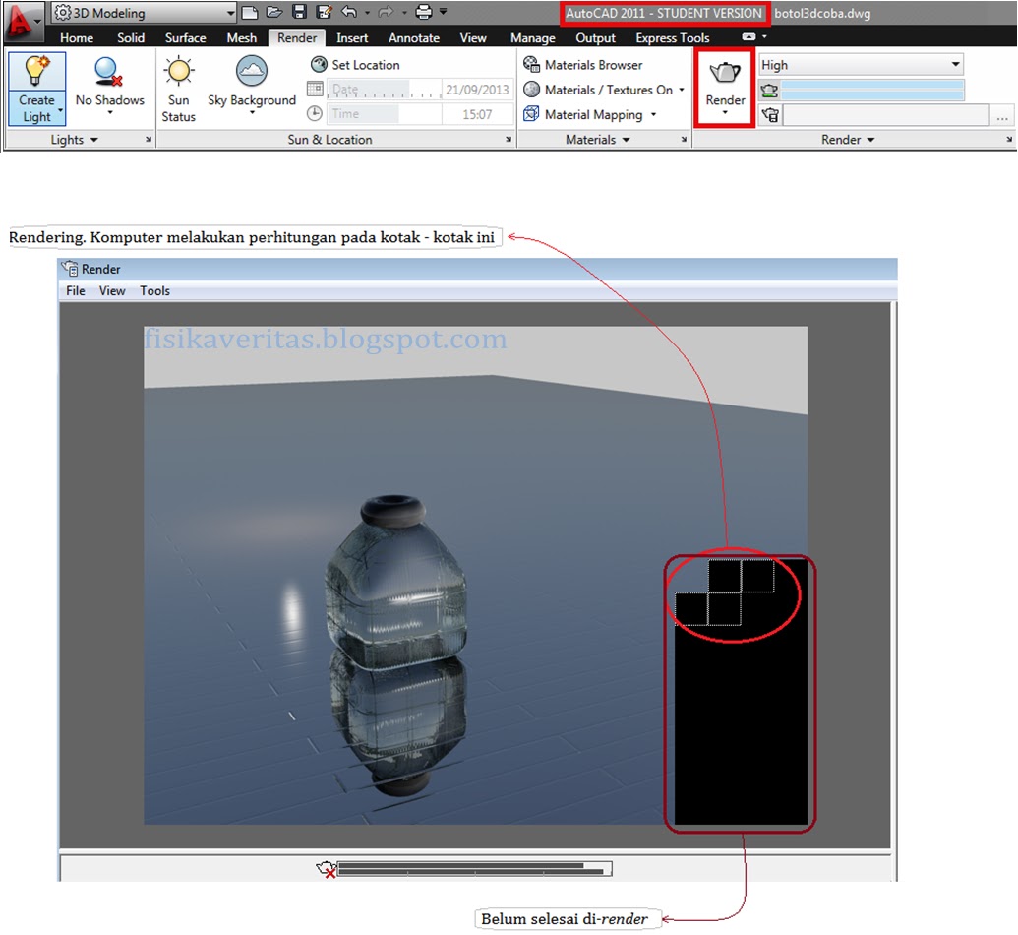This screenshot has height=935, width=1018.
Task: Click the ellipsis button for output file
Action: pyautogui.click(x=1004, y=116)
